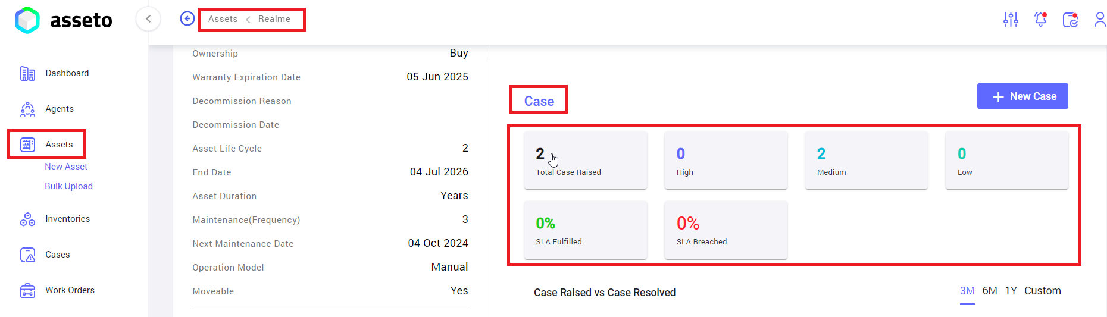Click the Case Raised vs Case Resolved title

point(605,293)
